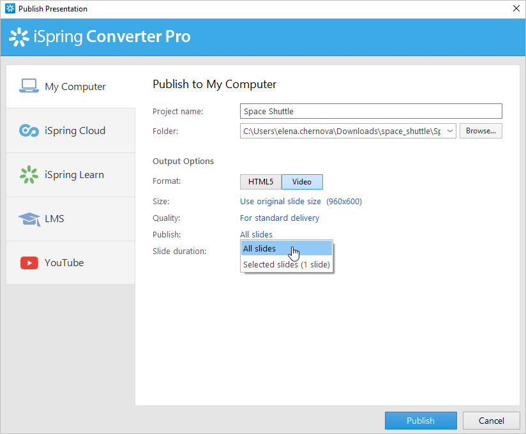Click the Quality: label
526x434 pixels.
click(x=166, y=218)
